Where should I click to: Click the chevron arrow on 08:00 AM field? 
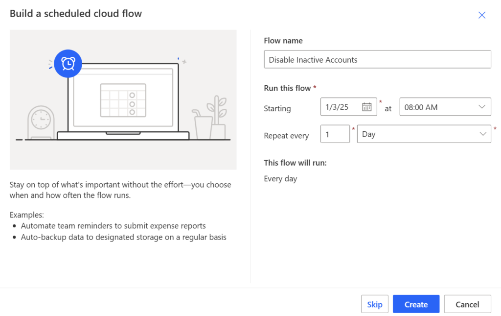coord(481,107)
